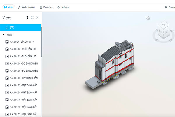
Task: Switch Views panel to thumbnail grid layout
Action: coord(32,18)
